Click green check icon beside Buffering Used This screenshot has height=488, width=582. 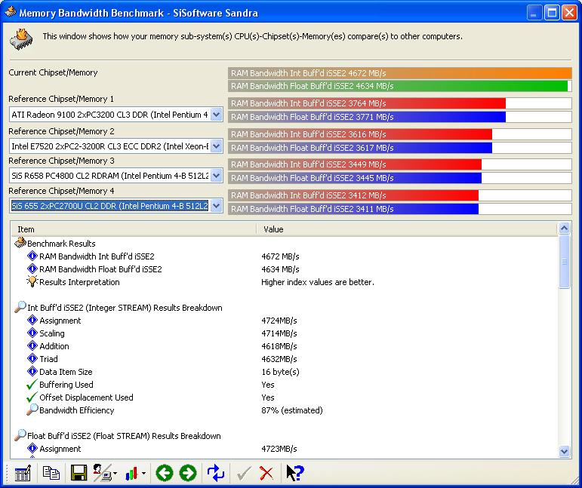[x=32, y=384]
